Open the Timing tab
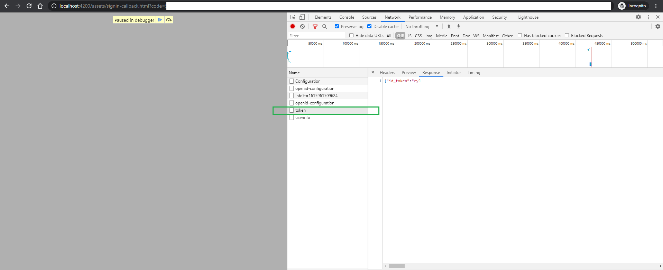The height and width of the screenshot is (270, 663). coord(474,73)
